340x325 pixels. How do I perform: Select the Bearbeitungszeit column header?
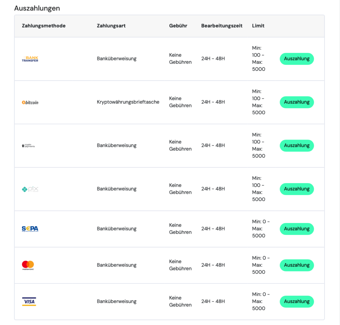click(x=221, y=26)
